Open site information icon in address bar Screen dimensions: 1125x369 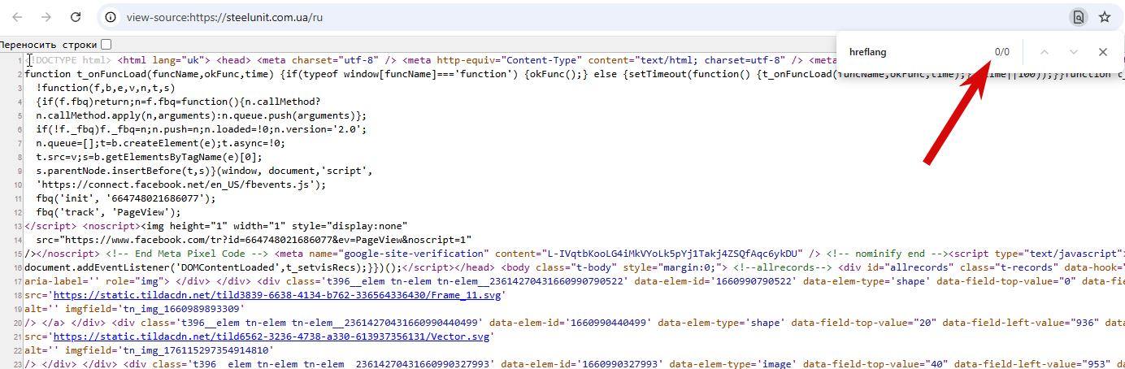pyautogui.click(x=111, y=16)
